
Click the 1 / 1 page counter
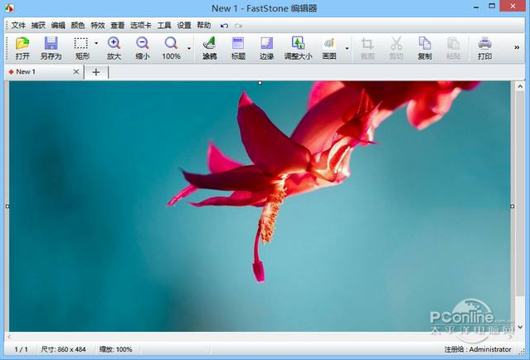[x=21, y=349]
